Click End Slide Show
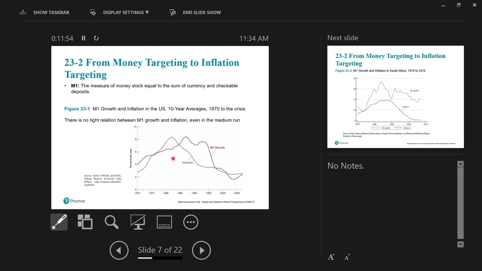Image resolution: width=482 pixels, height=271 pixels. click(195, 12)
